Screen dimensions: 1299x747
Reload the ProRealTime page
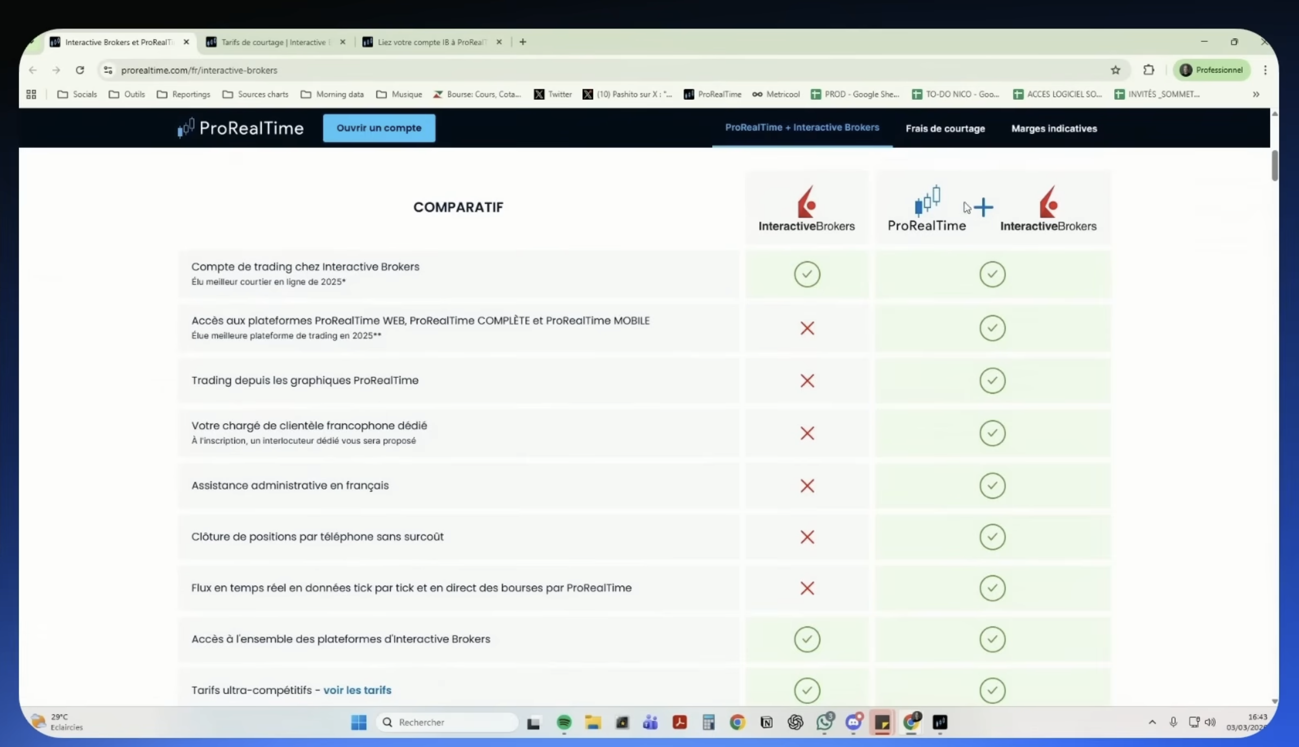[80, 70]
